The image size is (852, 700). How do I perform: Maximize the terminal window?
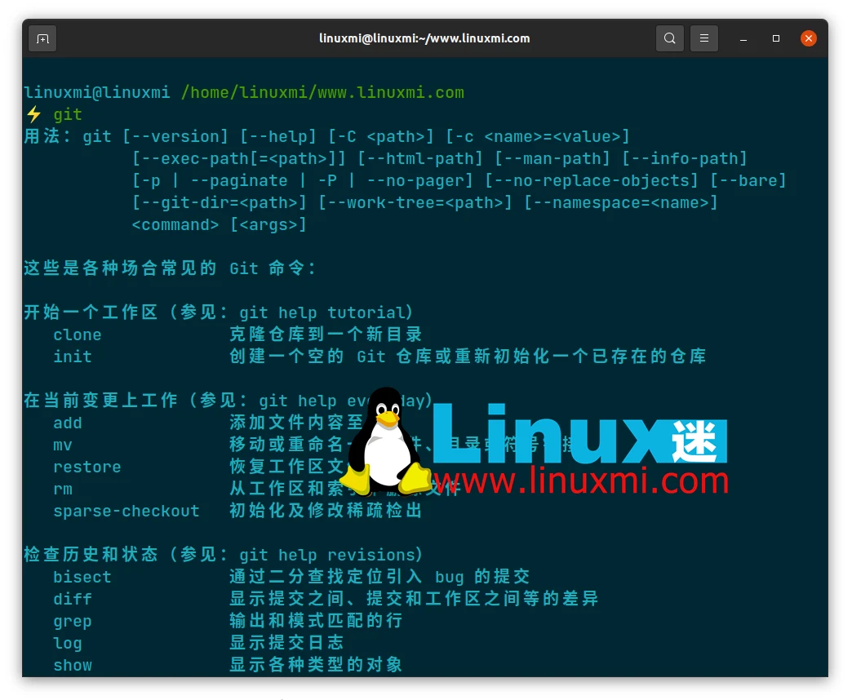pos(776,38)
